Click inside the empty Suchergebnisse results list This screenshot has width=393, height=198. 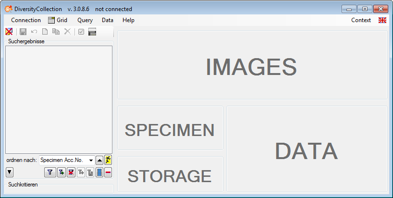59,99
